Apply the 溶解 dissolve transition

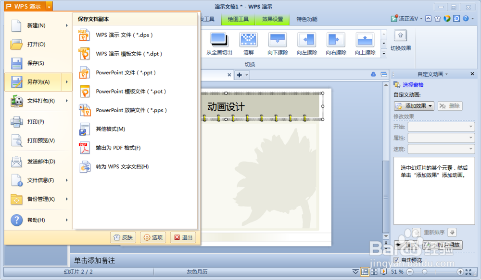(x=249, y=44)
